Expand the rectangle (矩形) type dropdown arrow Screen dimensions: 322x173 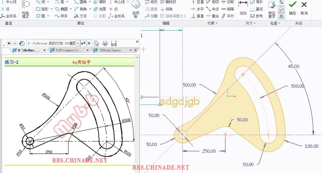51,9
